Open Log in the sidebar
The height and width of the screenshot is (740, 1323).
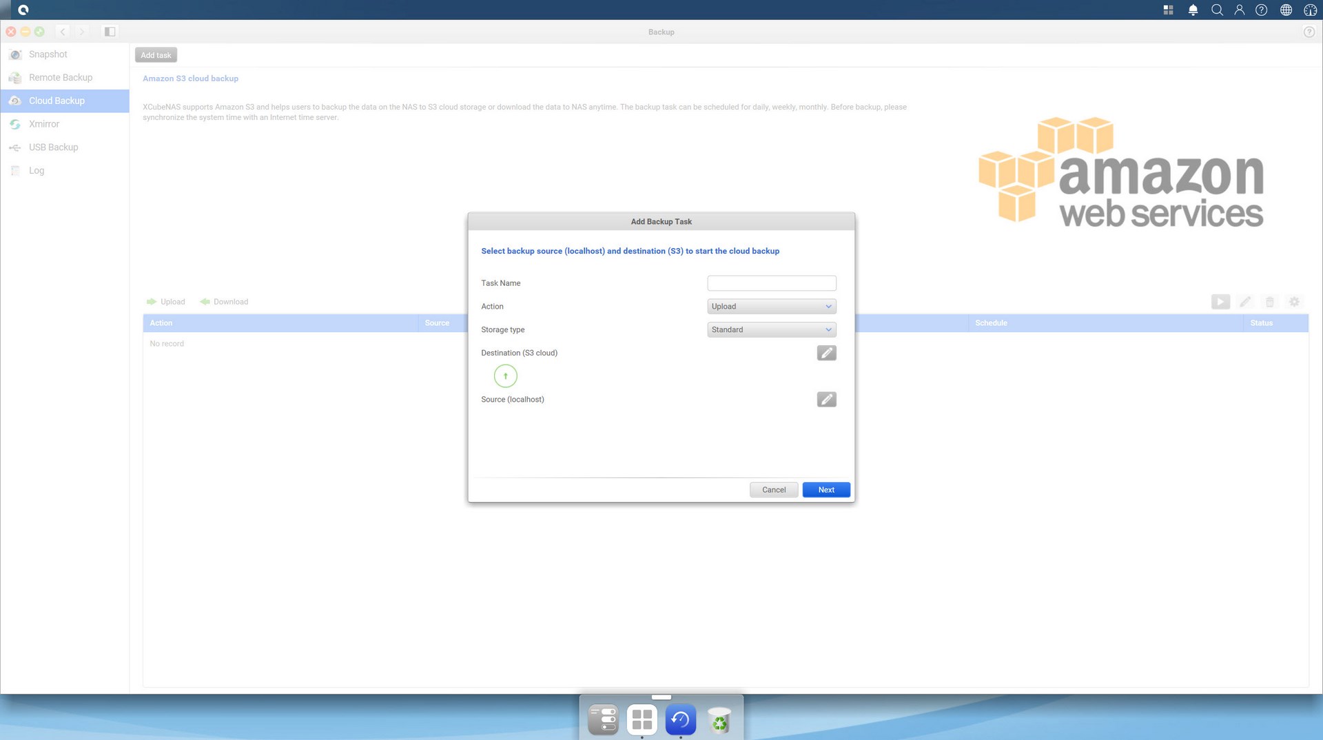pos(65,171)
